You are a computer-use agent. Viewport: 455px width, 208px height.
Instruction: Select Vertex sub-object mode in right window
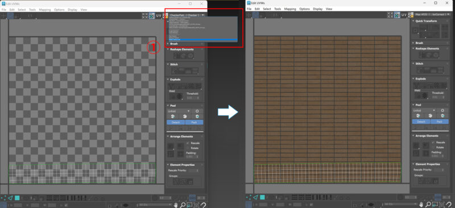point(249,198)
